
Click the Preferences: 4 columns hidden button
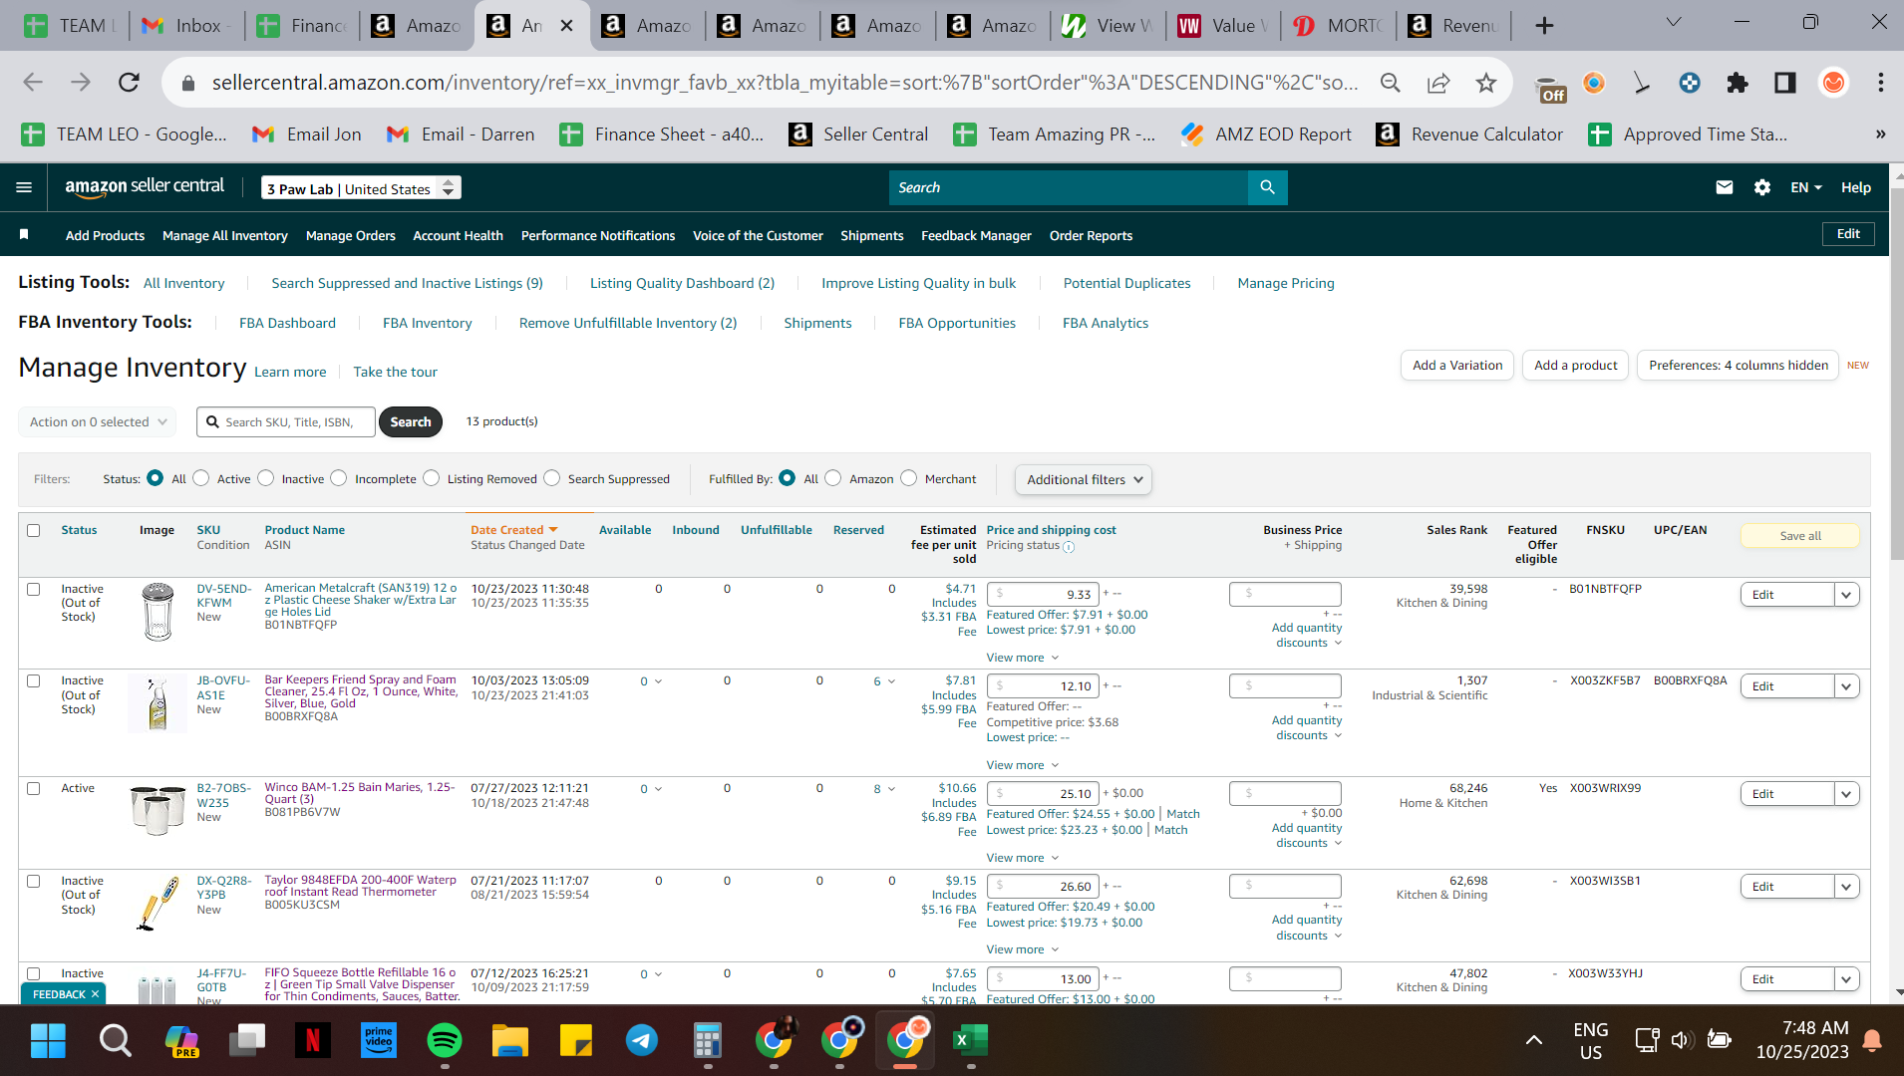pyautogui.click(x=1739, y=366)
